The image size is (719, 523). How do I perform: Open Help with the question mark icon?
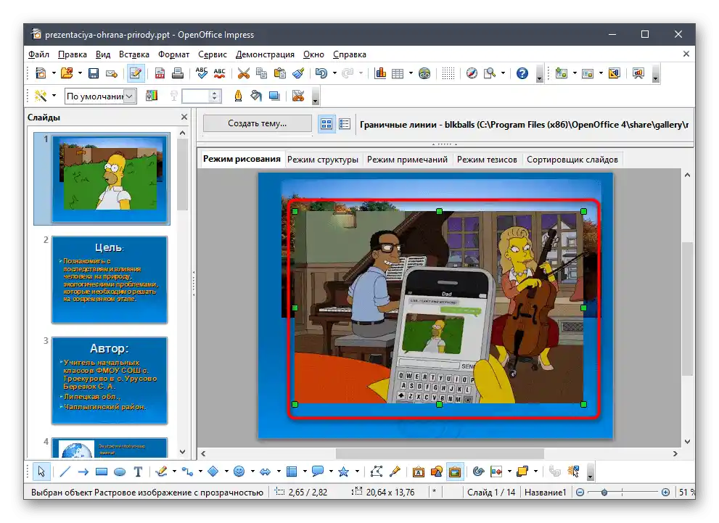[522, 73]
